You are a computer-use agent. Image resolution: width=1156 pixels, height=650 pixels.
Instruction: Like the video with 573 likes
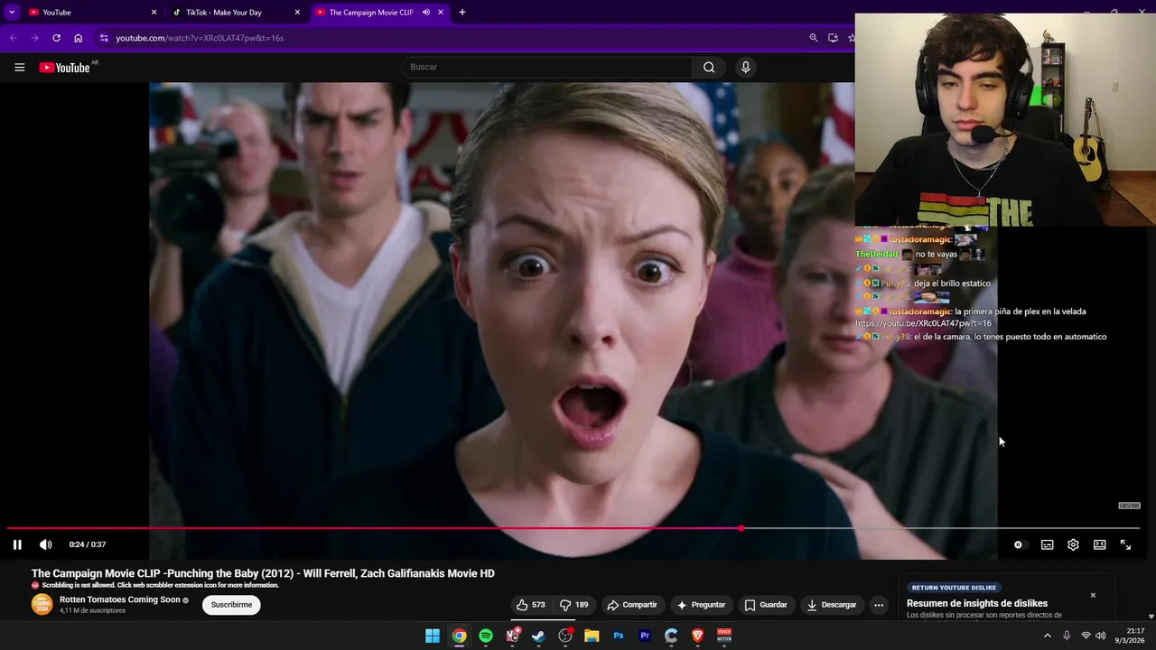[531, 605]
